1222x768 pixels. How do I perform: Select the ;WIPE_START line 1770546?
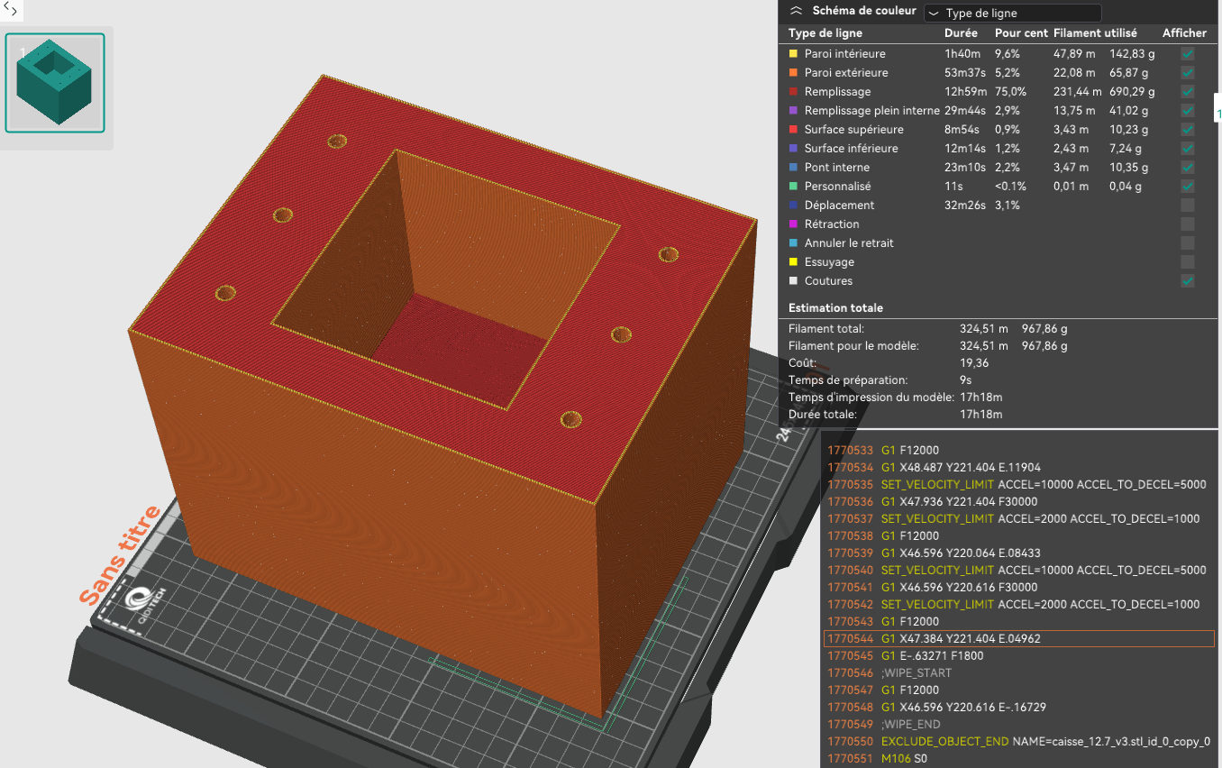1019,673
